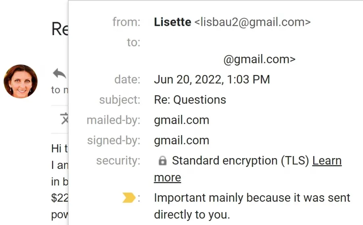Click the recipient's @gmail.com address
The height and width of the screenshot is (225, 363).
pos(259,60)
